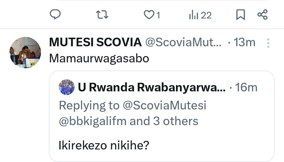Click the MUTESI SCOVIA display name
Image resolution: width=284 pixels, height=162 pixels.
[x=95, y=42]
